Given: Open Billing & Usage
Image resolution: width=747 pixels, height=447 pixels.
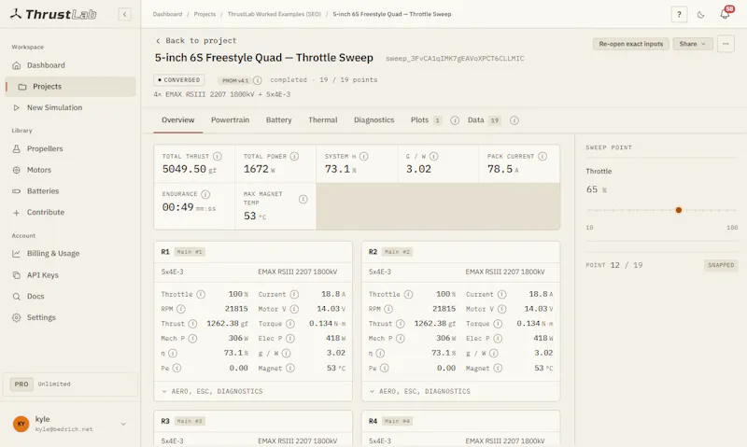Looking at the screenshot, I should [71, 254].
